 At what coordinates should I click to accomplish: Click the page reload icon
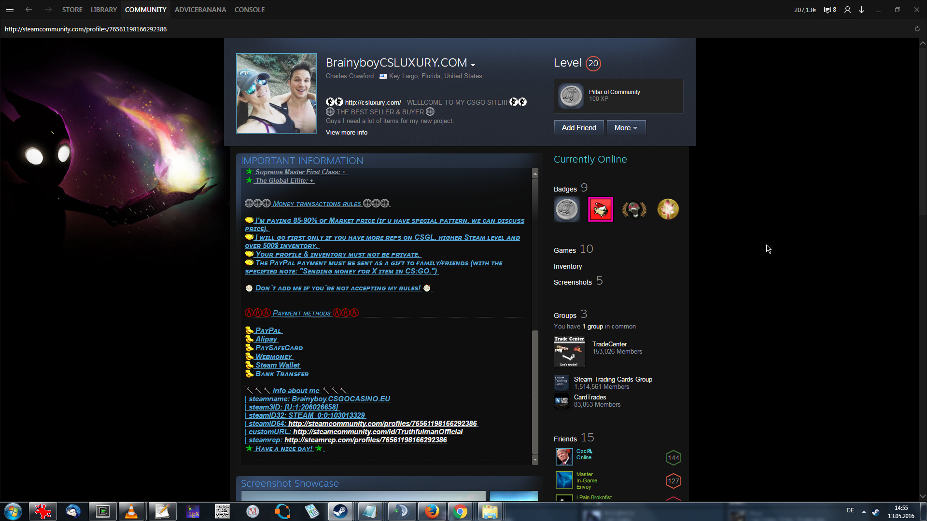coord(917,29)
